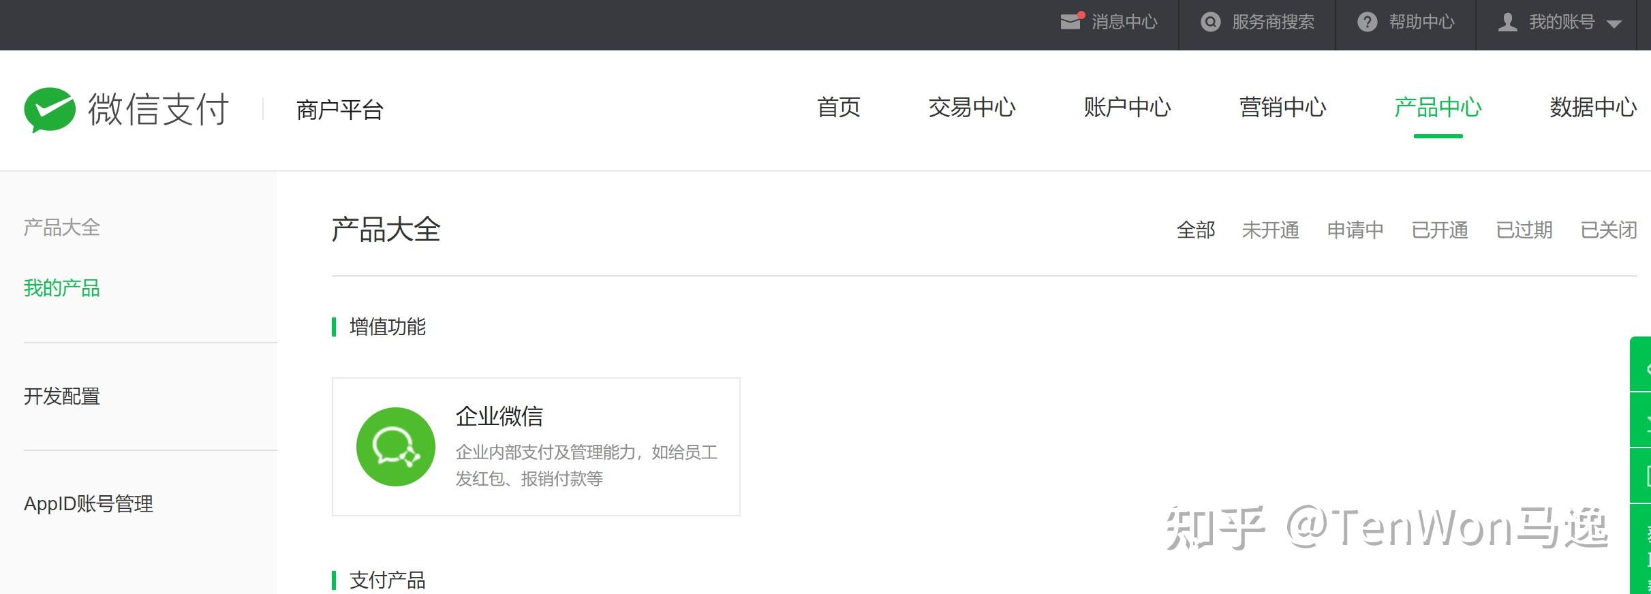
Task: Filter by 已过期 status
Action: [x=1524, y=230]
